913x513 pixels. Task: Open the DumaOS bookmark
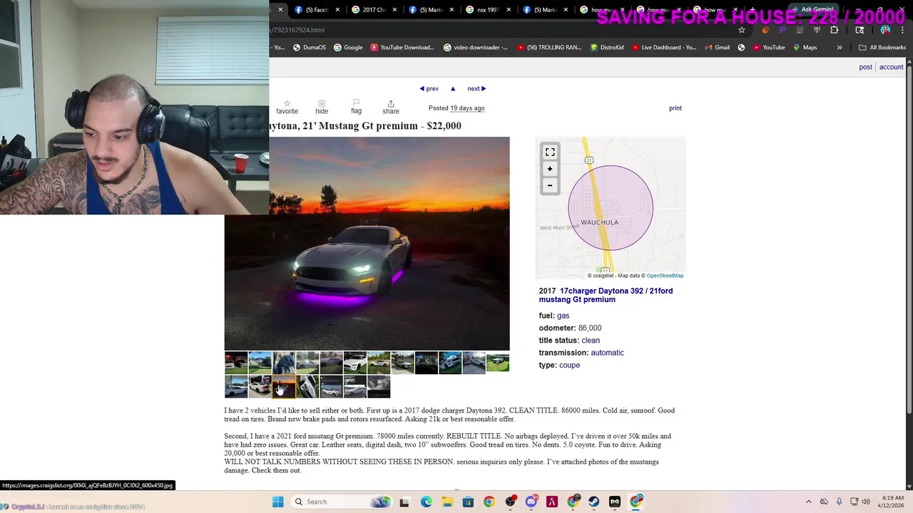coord(310,48)
